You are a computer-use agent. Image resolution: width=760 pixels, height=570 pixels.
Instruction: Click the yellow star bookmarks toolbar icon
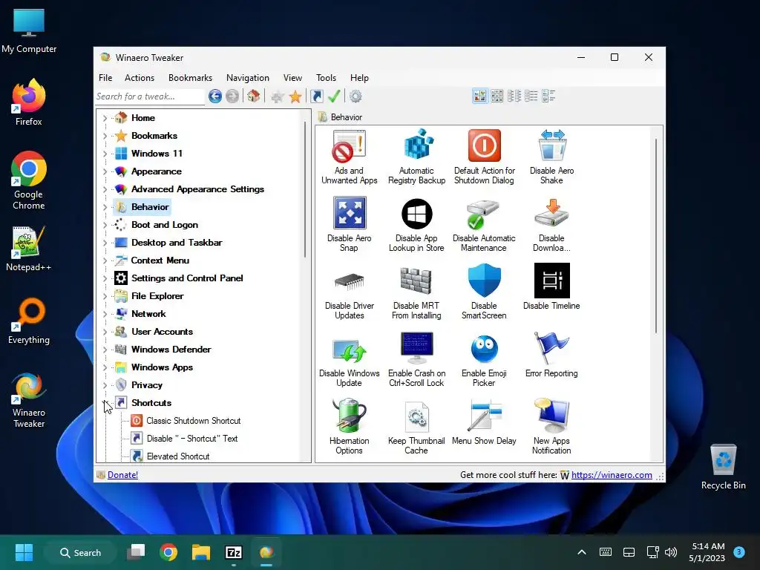tap(295, 96)
